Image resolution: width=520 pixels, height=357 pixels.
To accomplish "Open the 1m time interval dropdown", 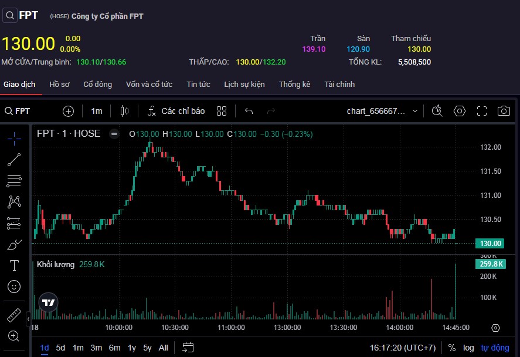I will [x=97, y=111].
